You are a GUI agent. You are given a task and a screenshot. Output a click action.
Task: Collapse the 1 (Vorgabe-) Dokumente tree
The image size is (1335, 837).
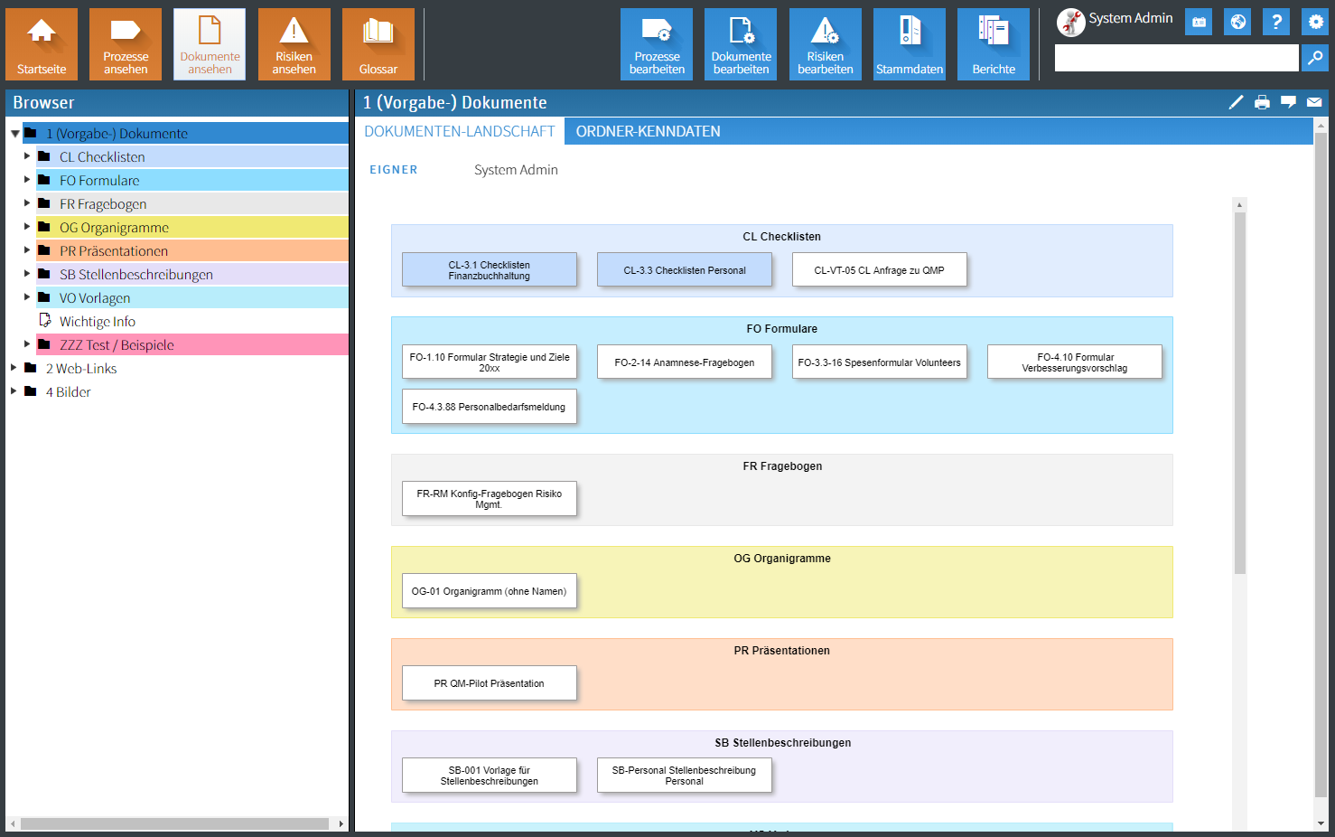[x=14, y=132]
